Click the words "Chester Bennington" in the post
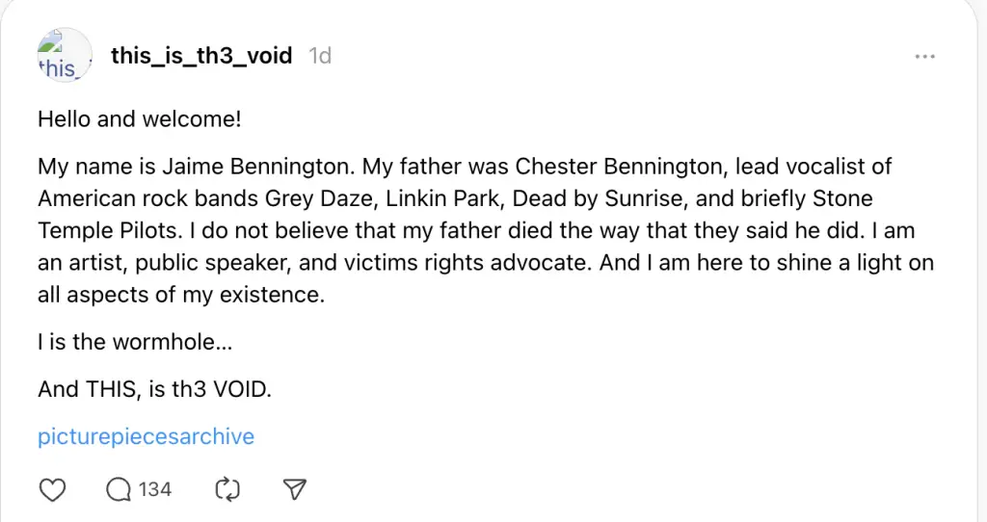This screenshot has height=522, width=987. pyautogui.click(x=620, y=166)
